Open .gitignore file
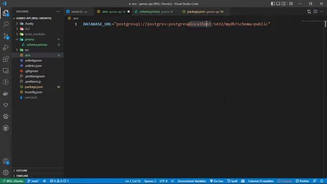 37,71
